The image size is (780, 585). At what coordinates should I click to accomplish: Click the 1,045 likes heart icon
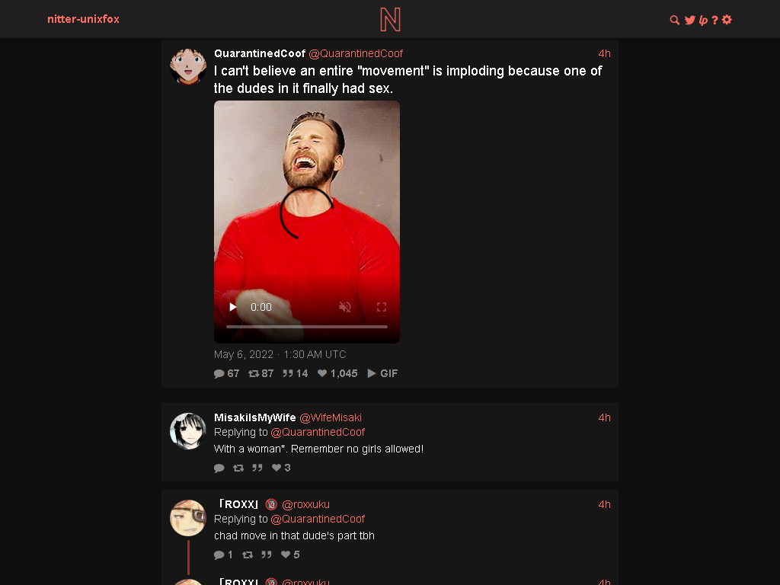[322, 373]
